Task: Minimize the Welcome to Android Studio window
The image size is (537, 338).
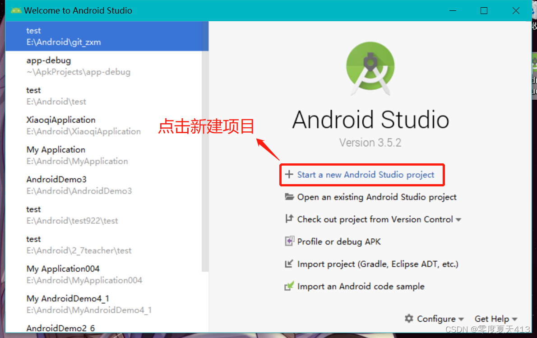Action: (453, 11)
